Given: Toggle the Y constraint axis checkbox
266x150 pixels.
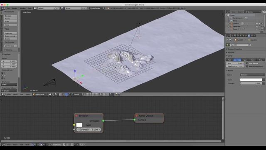Looking at the screenshot, I should point(2,75).
